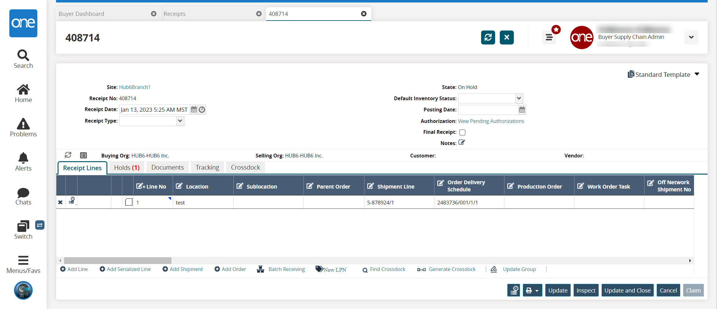Click the Posting Date input field
This screenshot has height=309, width=717.
pyautogui.click(x=488, y=110)
